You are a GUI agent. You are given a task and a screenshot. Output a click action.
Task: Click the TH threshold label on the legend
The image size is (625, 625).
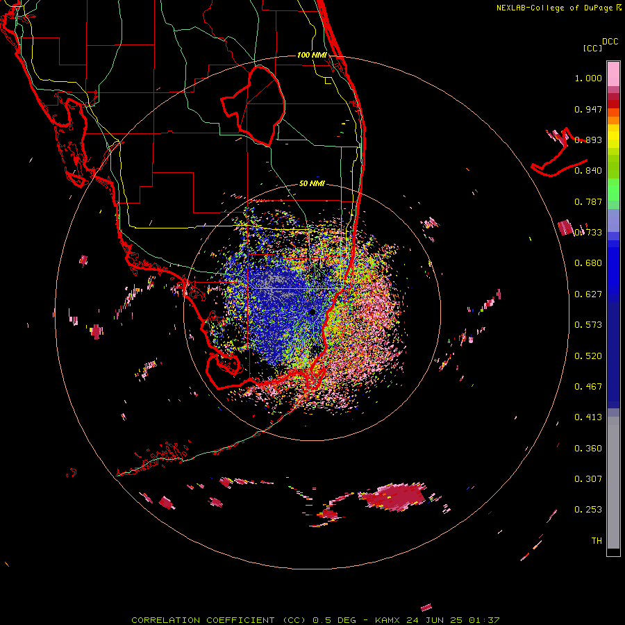click(x=597, y=541)
